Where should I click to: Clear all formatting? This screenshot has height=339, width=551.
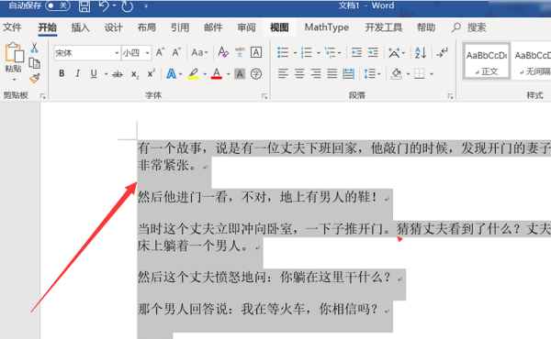pyautogui.click(x=223, y=52)
